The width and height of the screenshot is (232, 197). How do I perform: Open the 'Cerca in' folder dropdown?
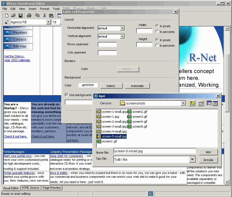(x=183, y=103)
